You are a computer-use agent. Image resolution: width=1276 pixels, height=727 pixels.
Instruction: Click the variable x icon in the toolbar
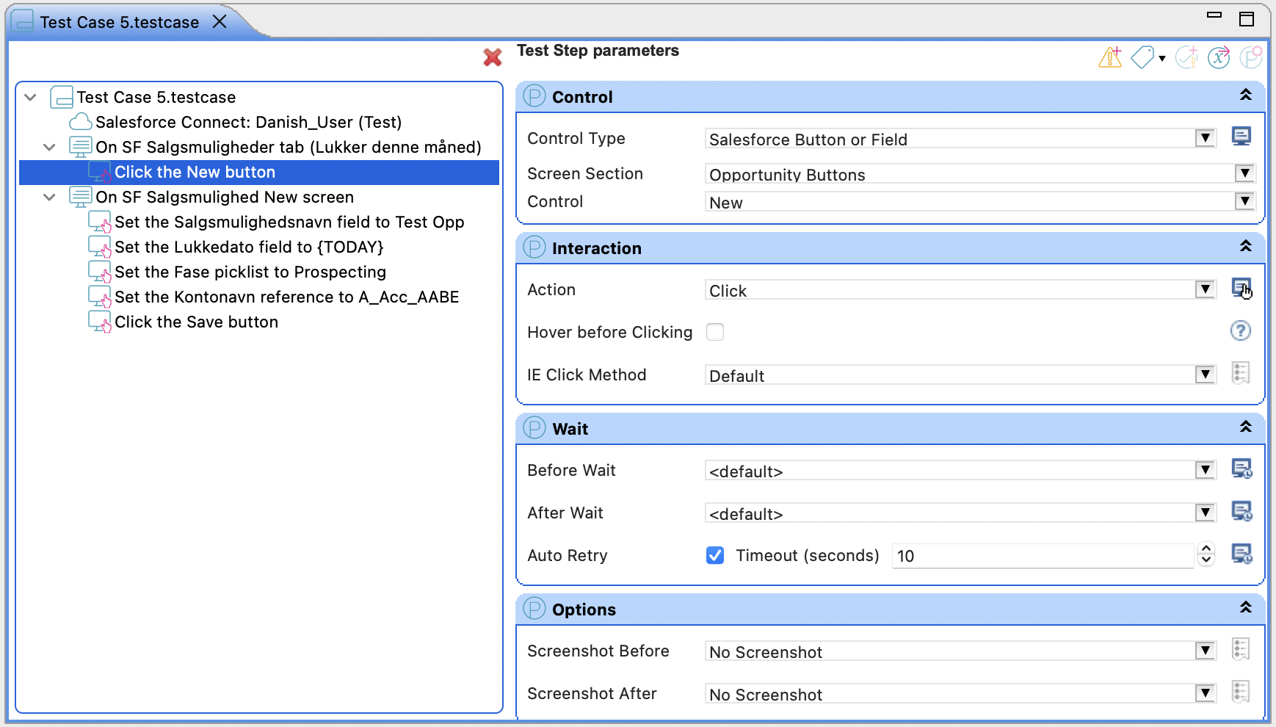coord(1220,57)
